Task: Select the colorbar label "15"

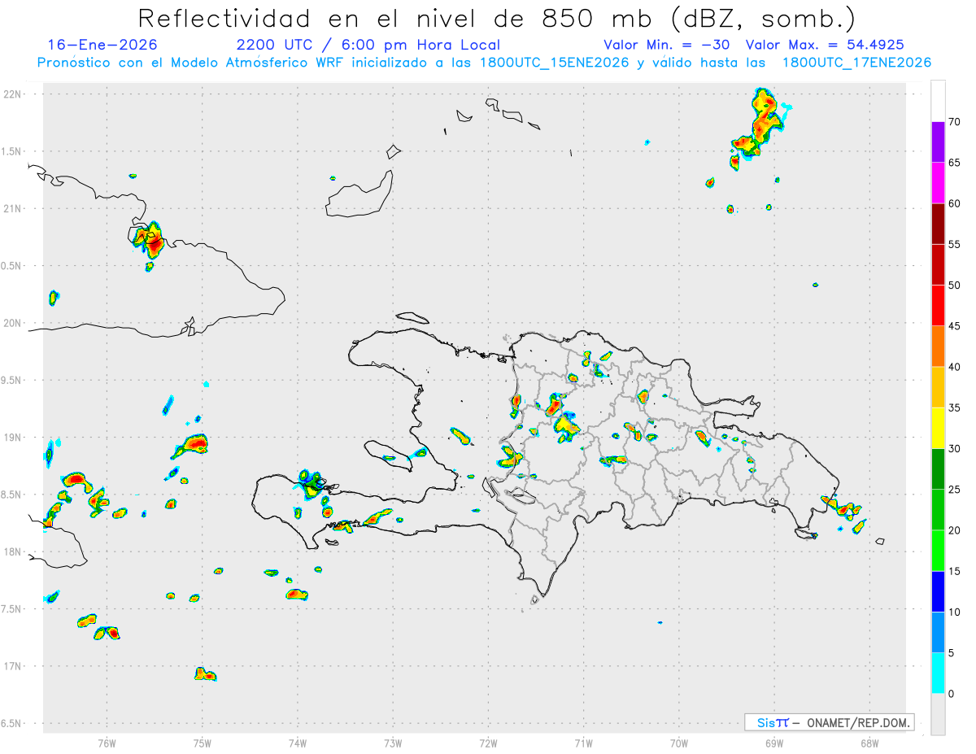Action: click(954, 571)
